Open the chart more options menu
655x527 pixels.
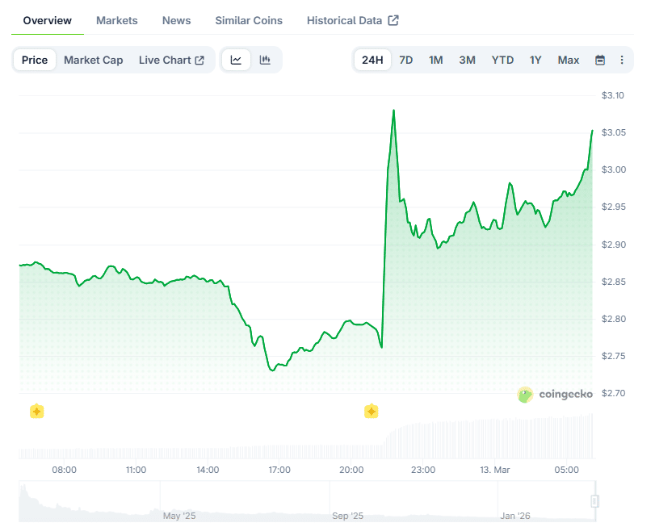622,60
